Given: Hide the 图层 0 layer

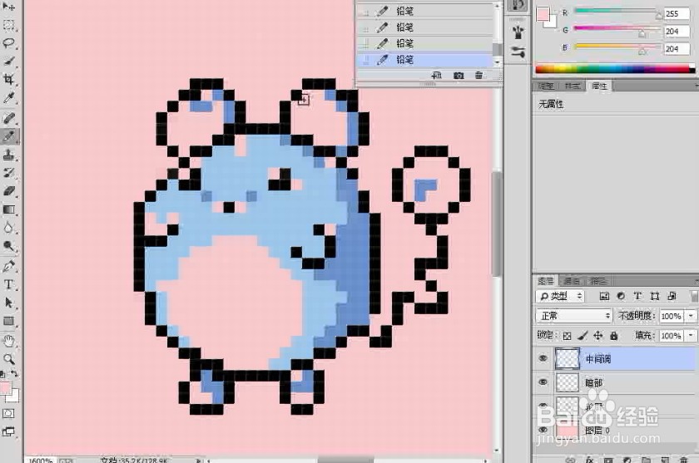Looking at the screenshot, I should (x=543, y=430).
